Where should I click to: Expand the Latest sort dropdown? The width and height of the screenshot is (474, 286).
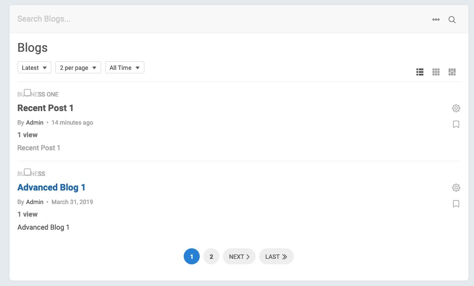click(x=34, y=67)
